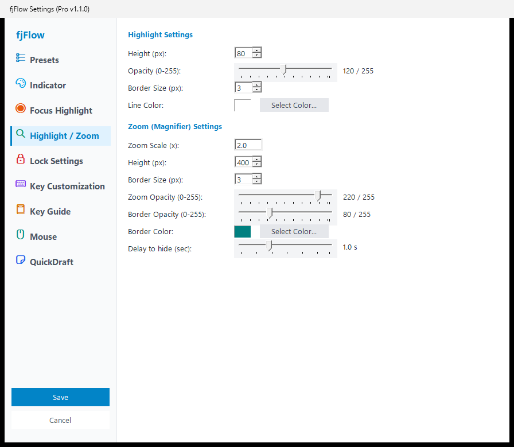The image size is (514, 447).
Task: Click the Zoom Scale (x) label
Action: (x=153, y=145)
